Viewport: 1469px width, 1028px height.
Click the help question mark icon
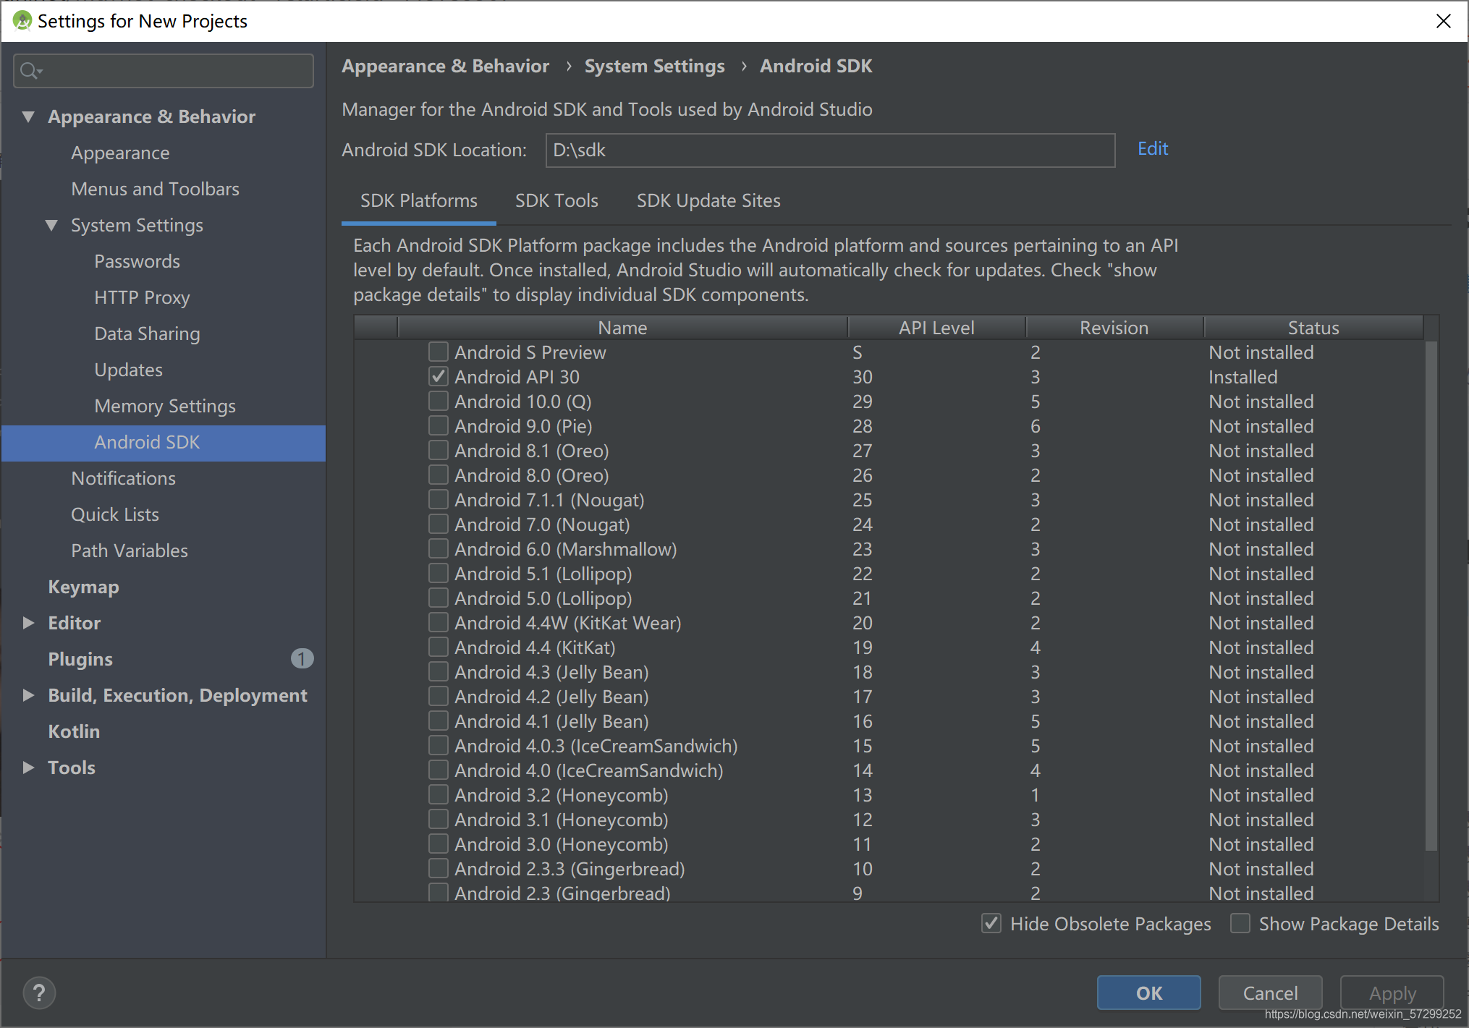[x=40, y=993]
